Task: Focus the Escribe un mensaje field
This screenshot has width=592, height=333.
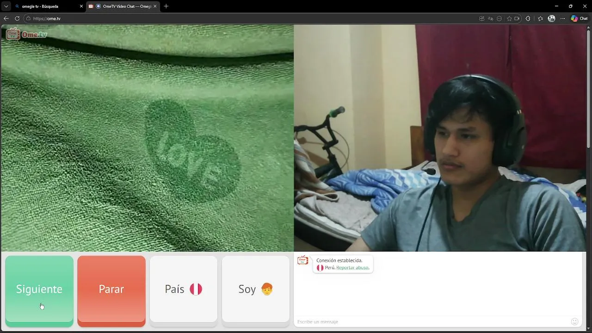Action: point(432,321)
